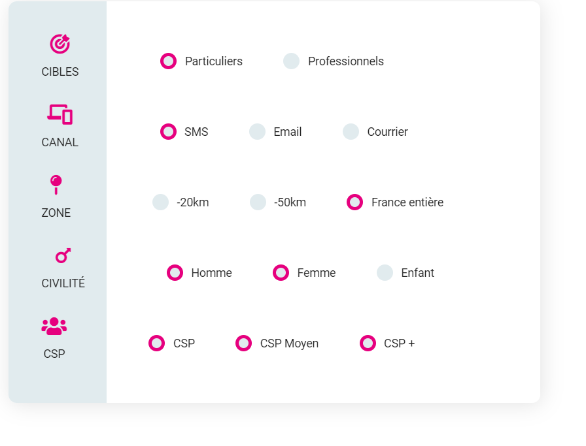This screenshot has height=446, width=586.
Task: Select the Professionnels option
Action: 292,61
